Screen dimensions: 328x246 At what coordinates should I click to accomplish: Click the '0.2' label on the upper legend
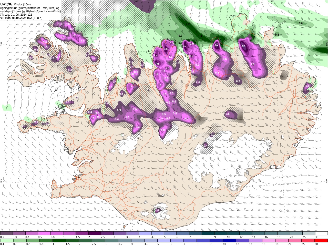coord(2,237)
